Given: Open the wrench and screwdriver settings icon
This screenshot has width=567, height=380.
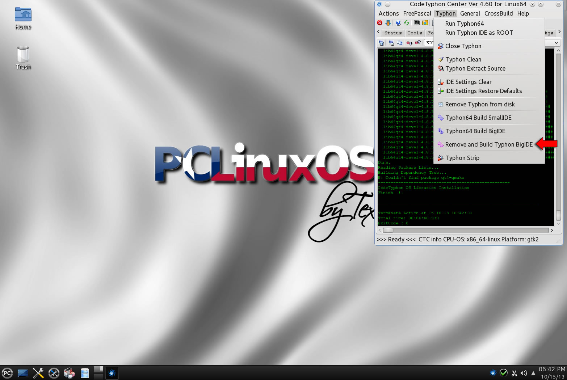Looking at the screenshot, I should [38, 373].
